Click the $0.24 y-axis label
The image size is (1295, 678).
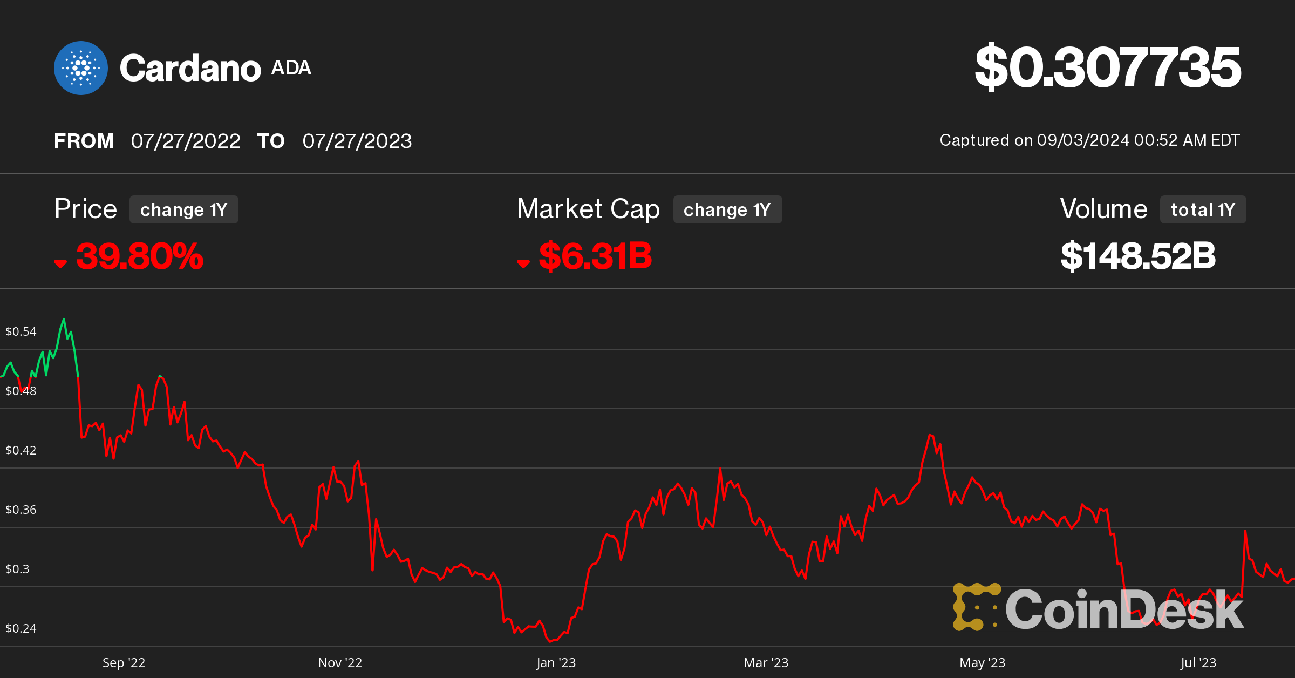[21, 628]
